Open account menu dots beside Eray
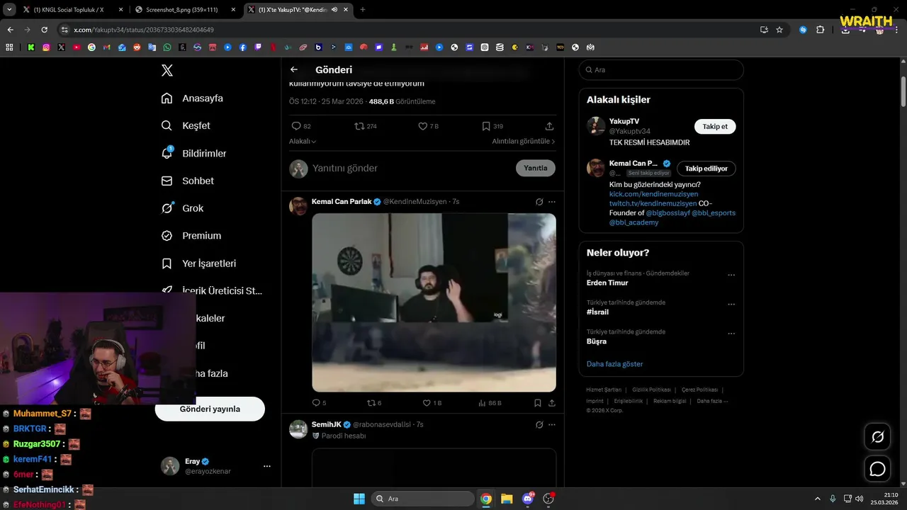 (266, 466)
